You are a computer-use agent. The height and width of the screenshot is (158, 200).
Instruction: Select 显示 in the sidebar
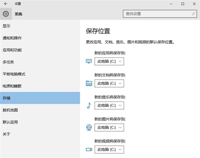click(x=7, y=26)
